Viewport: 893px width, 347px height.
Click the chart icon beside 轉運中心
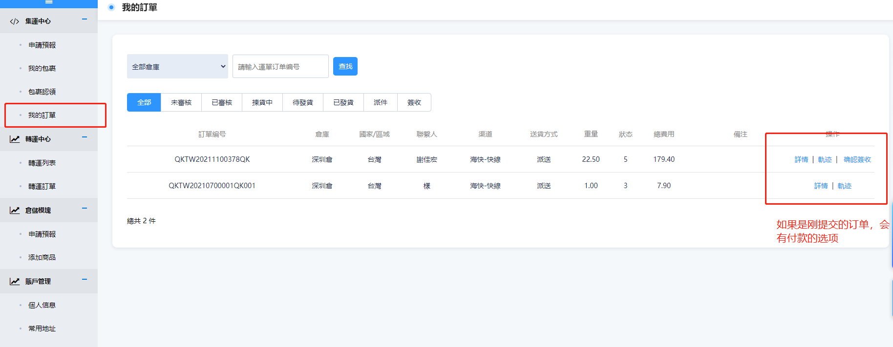15,139
